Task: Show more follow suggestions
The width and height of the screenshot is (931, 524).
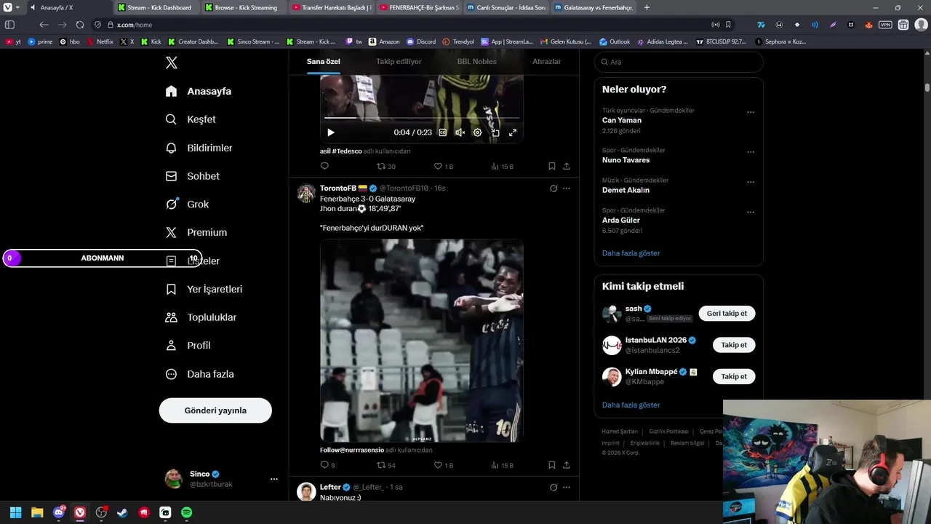Action: 631,405
